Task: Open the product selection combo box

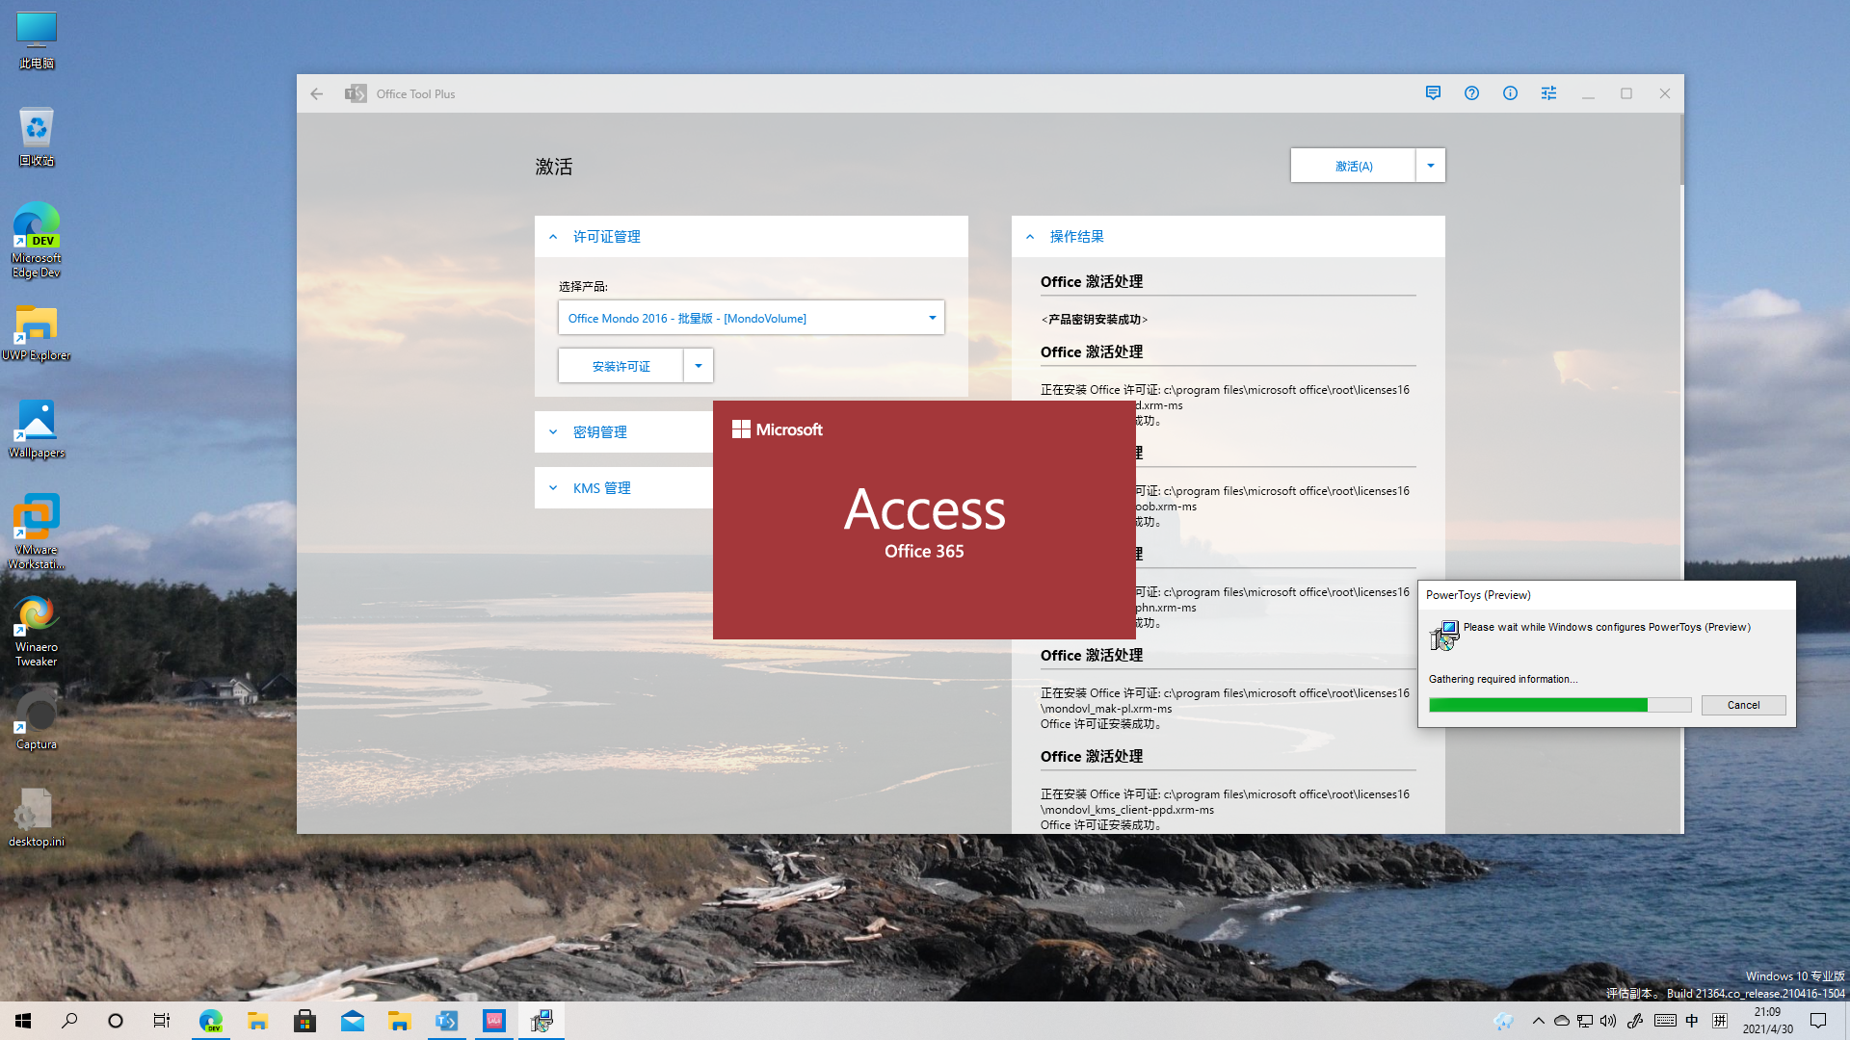Action: pyautogui.click(x=752, y=318)
